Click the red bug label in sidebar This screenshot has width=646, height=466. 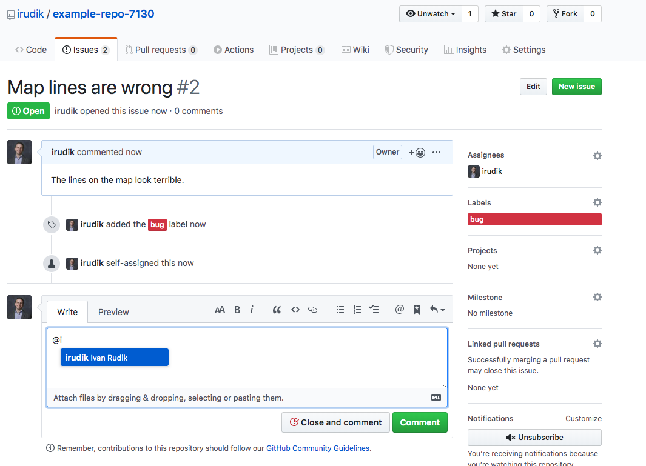[534, 219]
